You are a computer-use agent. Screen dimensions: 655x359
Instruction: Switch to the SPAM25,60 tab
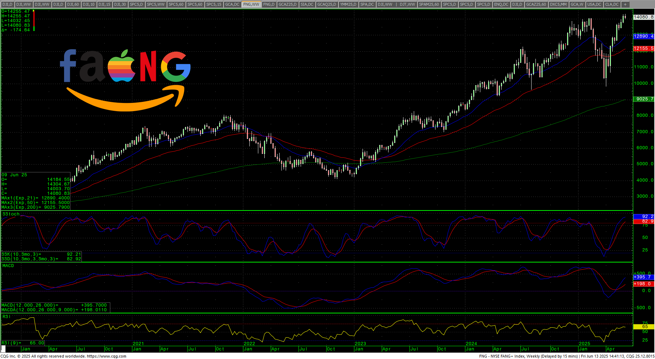point(429,4)
